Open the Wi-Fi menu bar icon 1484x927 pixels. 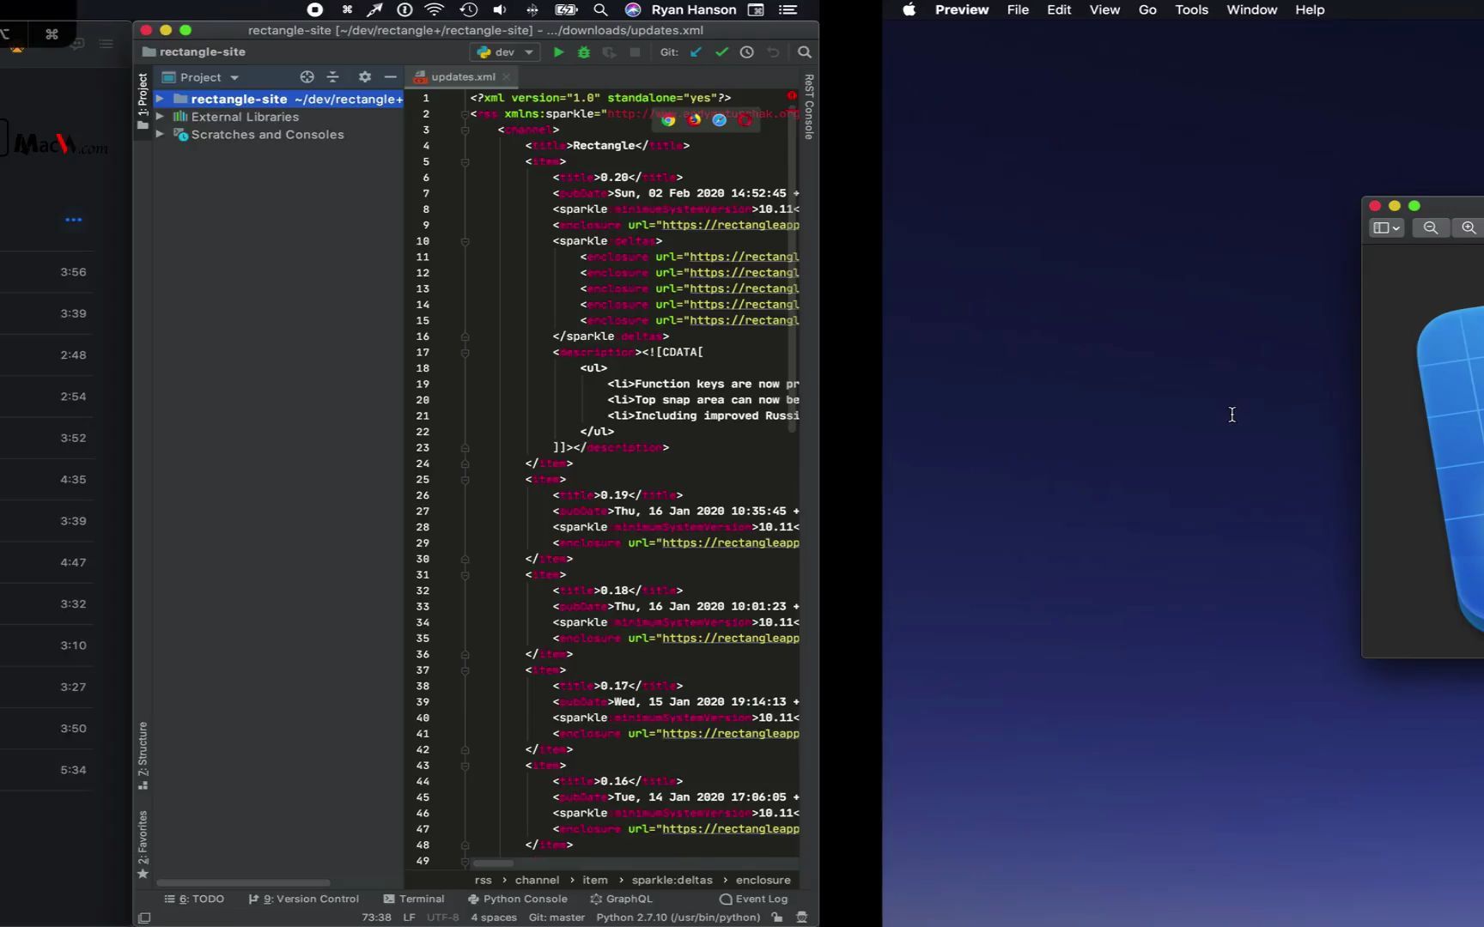[435, 9]
